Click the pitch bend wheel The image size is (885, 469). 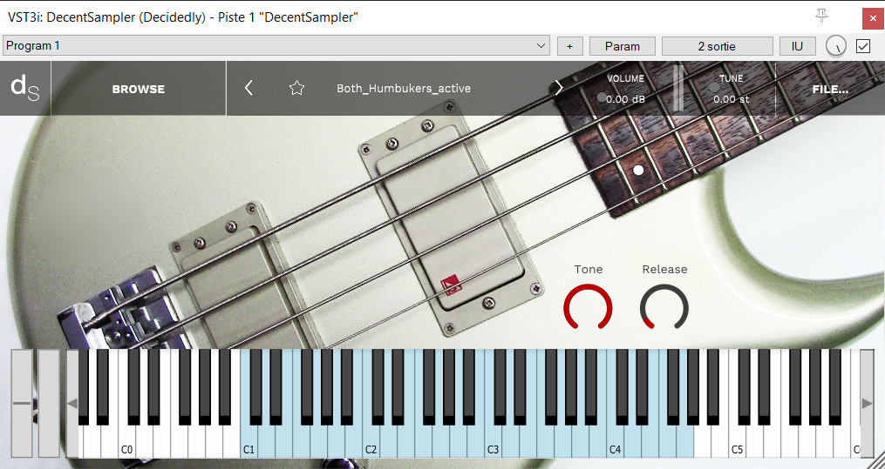pyautogui.click(x=23, y=403)
